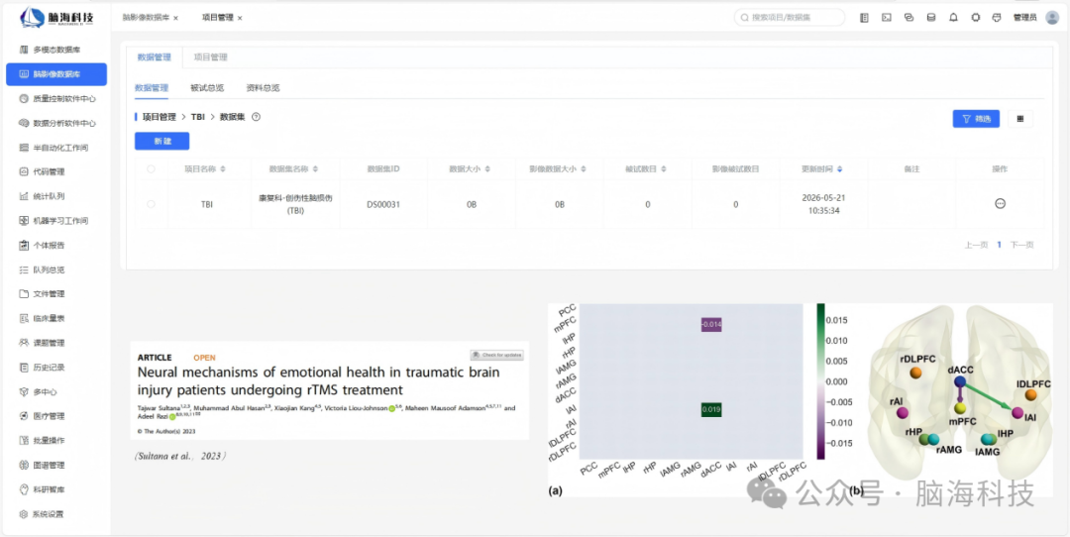Viewport: 1070px width, 537px height.
Task: Sort by 被试数目 column arrows
Action: click(x=663, y=168)
